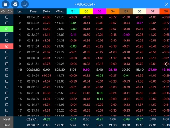The image size is (170, 128).
Task: Tick the checkbox for lap 14
Action: 6,93
